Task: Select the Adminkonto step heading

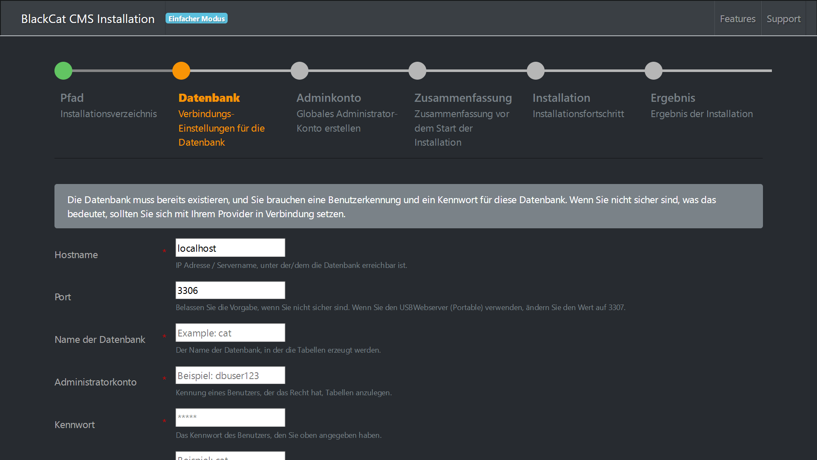Action: 329,98
